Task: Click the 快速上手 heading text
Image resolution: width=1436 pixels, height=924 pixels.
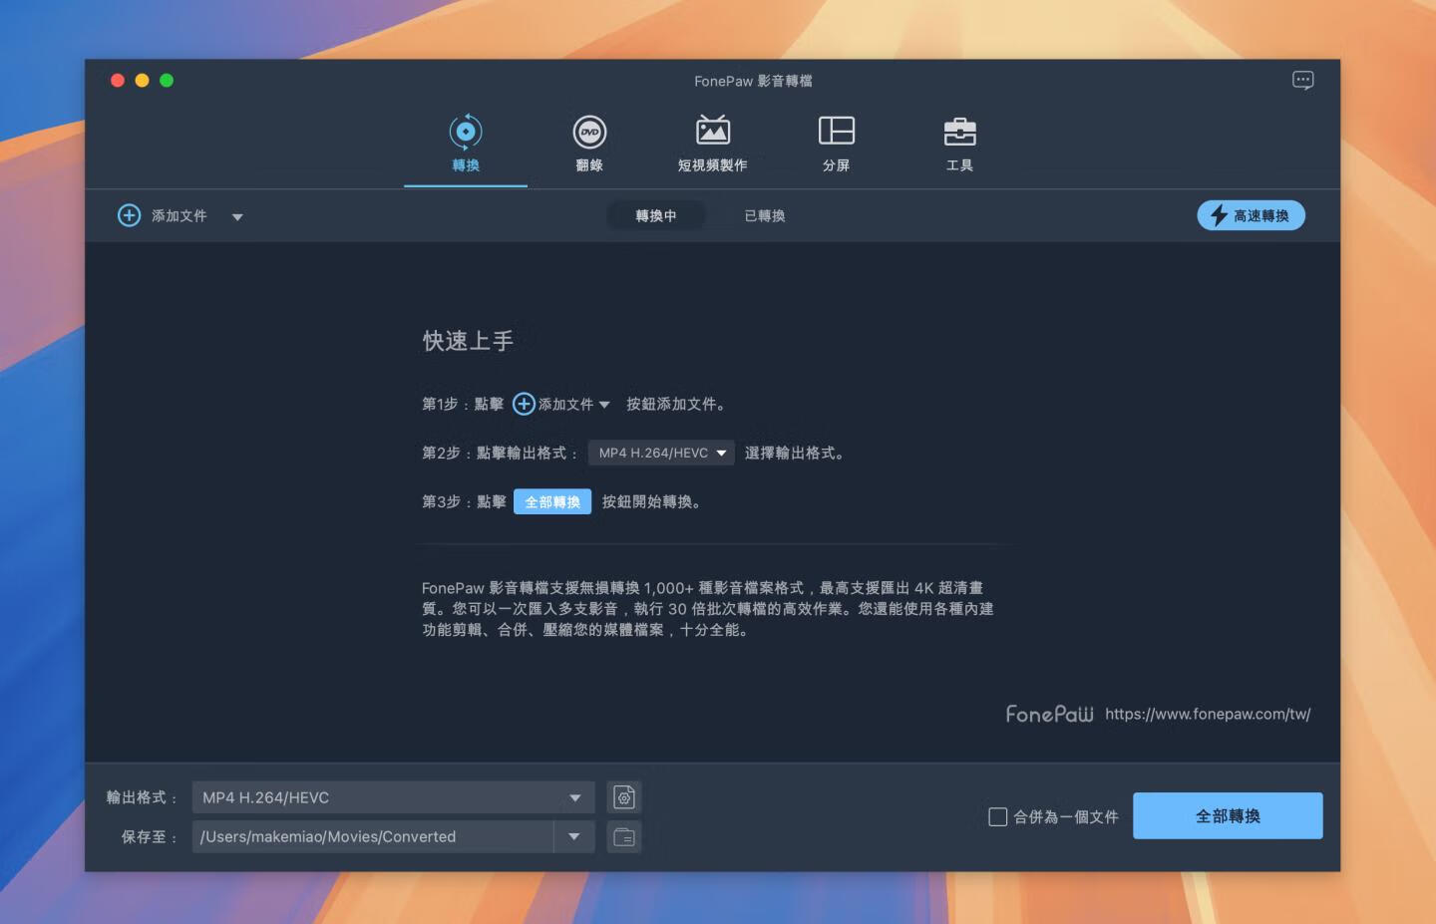Action: (x=468, y=341)
